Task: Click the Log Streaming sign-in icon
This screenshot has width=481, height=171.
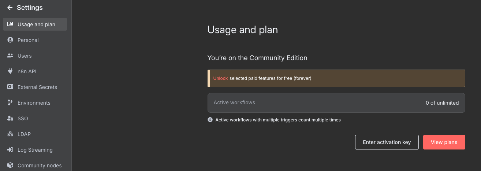Action: pyautogui.click(x=10, y=150)
